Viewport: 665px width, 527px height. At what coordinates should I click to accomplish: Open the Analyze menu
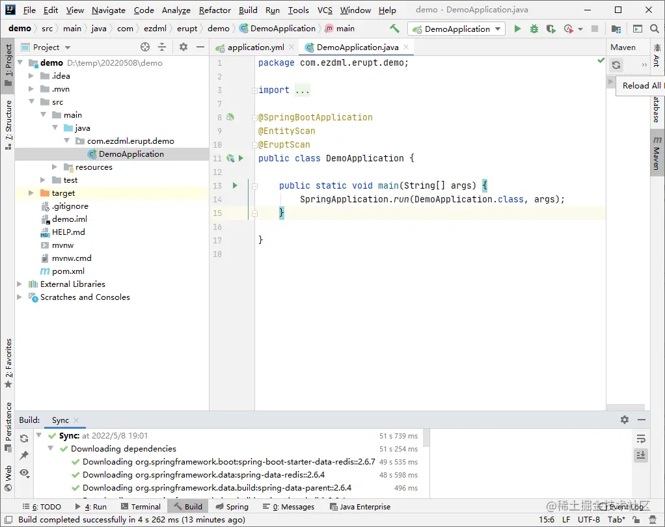point(176,10)
